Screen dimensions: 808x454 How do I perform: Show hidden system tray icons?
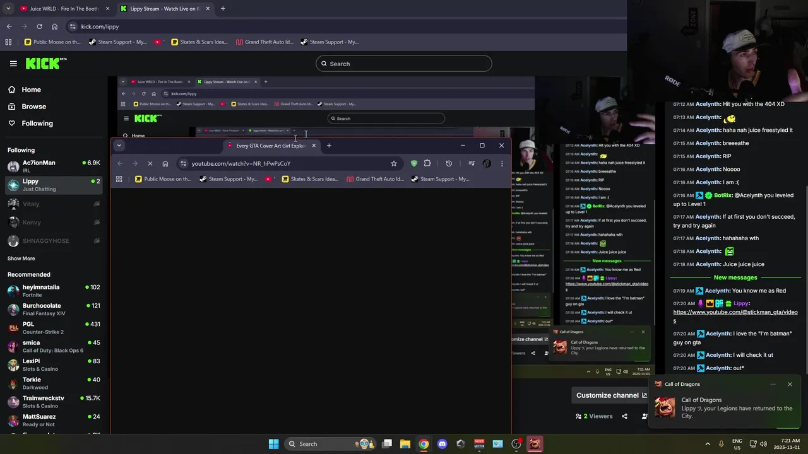708,444
